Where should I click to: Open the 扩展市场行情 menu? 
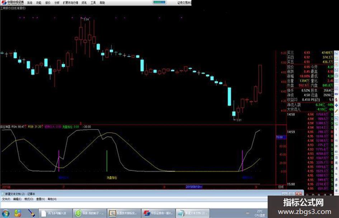pyautogui.click(x=70, y=3)
